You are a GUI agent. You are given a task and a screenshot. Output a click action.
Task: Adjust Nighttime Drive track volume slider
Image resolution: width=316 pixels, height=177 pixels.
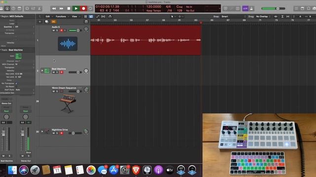tap(75, 133)
